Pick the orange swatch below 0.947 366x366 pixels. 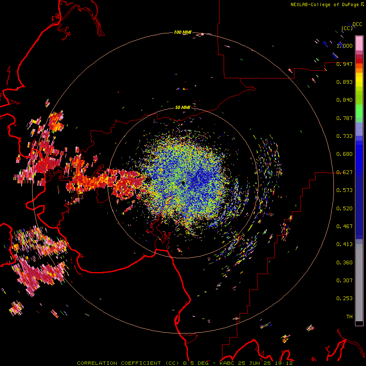359,70
